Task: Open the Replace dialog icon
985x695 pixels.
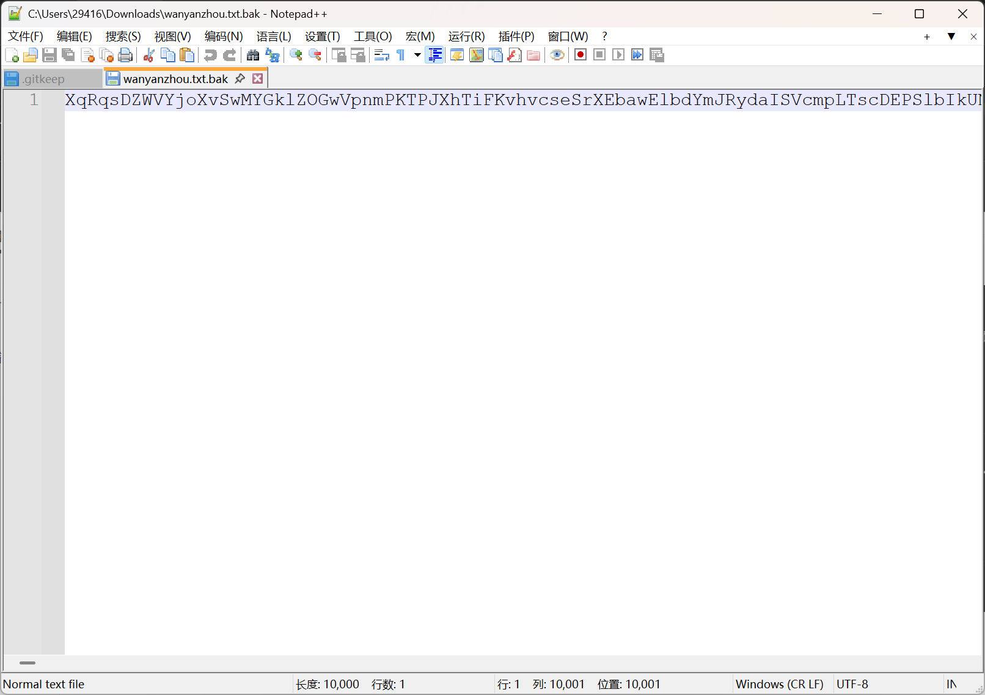Action: click(272, 56)
